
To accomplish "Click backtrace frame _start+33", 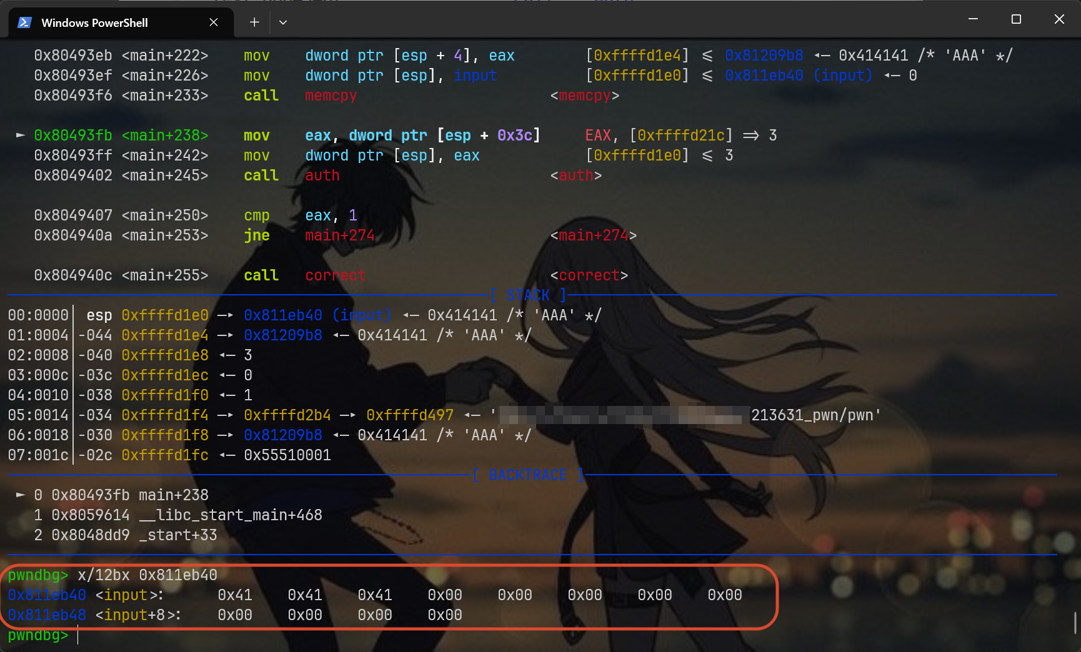I will click(x=126, y=535).
